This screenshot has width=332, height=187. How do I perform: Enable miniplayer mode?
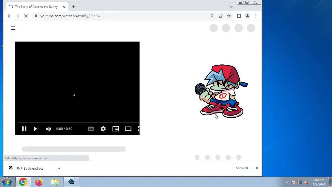(116, 129)
